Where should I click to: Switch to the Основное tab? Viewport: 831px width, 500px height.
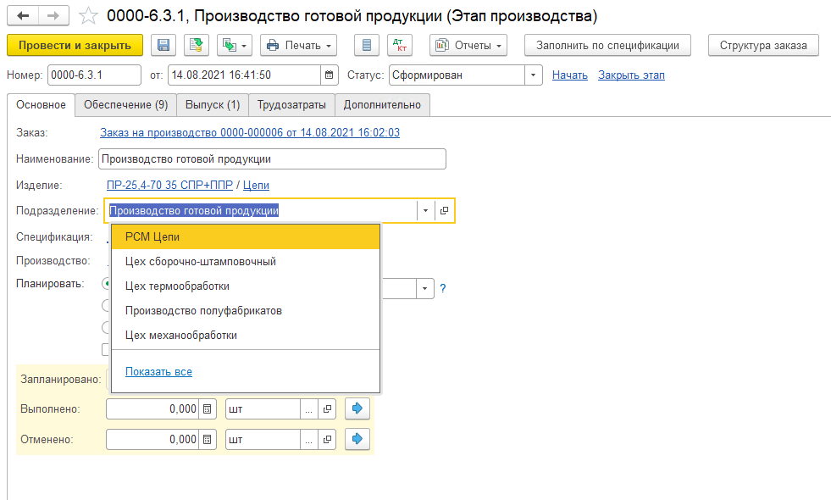click(x=41, y=104)
